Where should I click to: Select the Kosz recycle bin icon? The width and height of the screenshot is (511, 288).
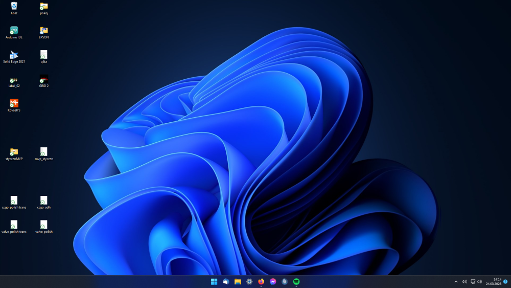point(14,8)
